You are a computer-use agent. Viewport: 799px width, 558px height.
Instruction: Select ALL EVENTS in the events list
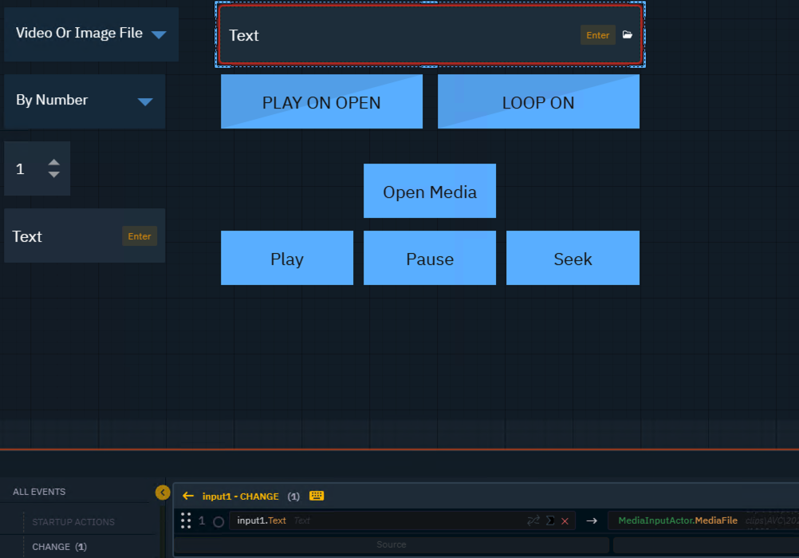(39, 492)
